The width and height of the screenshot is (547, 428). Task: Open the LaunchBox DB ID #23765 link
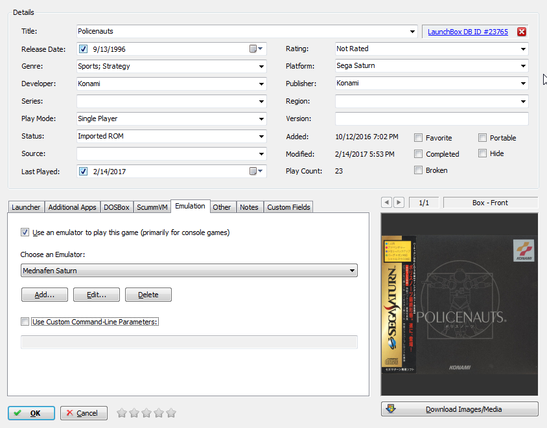pos(468,32)
